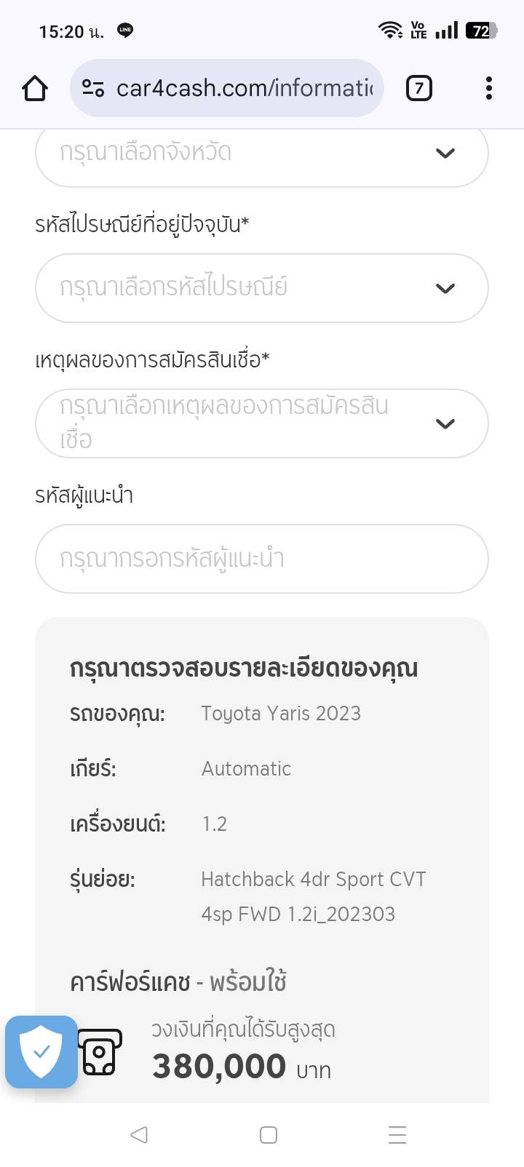Focus the referral code input field
This screenshot has height=1167, width=524.
[x=261, y=559]
